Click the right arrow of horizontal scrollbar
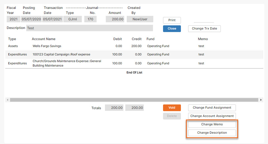268x144 pixels. [261, 100]
